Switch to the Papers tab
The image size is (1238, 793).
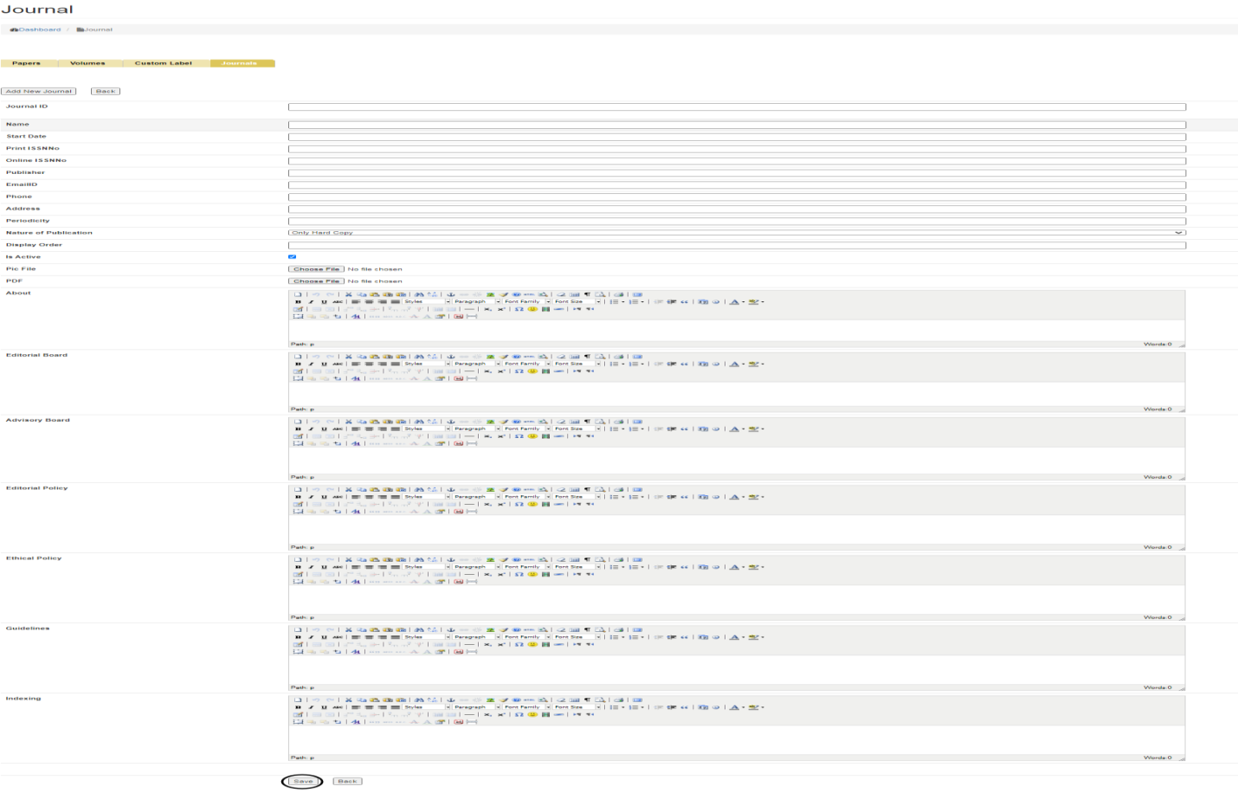coord(27,63)
